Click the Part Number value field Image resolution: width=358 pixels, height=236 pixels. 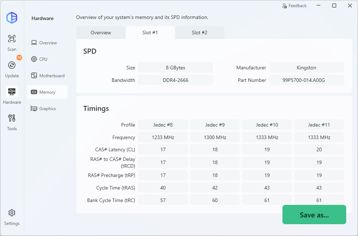(x=306, y=80)
